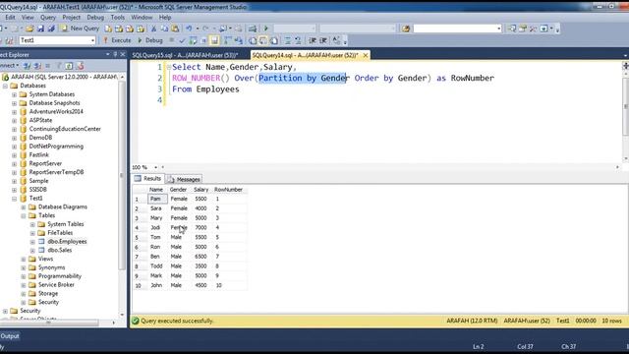This screenshot has width=629, height=354.
Task: Click Uncomment selected lines icon
Action: 298,40
